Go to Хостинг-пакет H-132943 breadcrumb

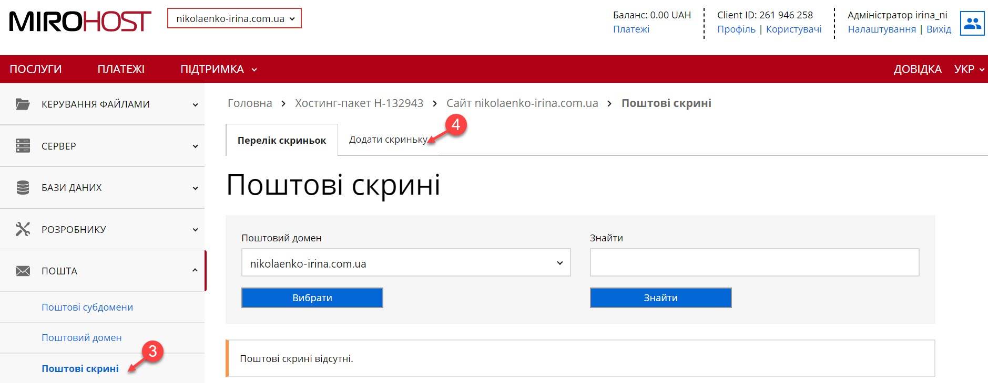tap(359, 103)
